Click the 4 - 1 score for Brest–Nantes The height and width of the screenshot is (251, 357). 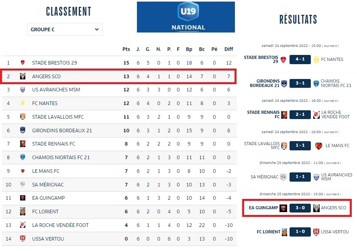pos(300,59)
